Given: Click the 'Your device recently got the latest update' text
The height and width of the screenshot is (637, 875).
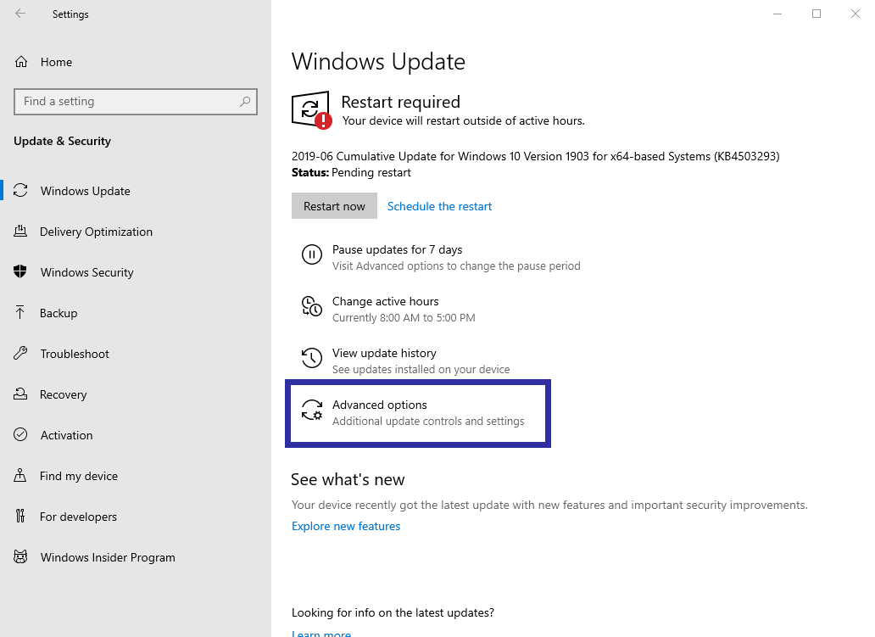Looking at the screenshot, I should point(549,505).
